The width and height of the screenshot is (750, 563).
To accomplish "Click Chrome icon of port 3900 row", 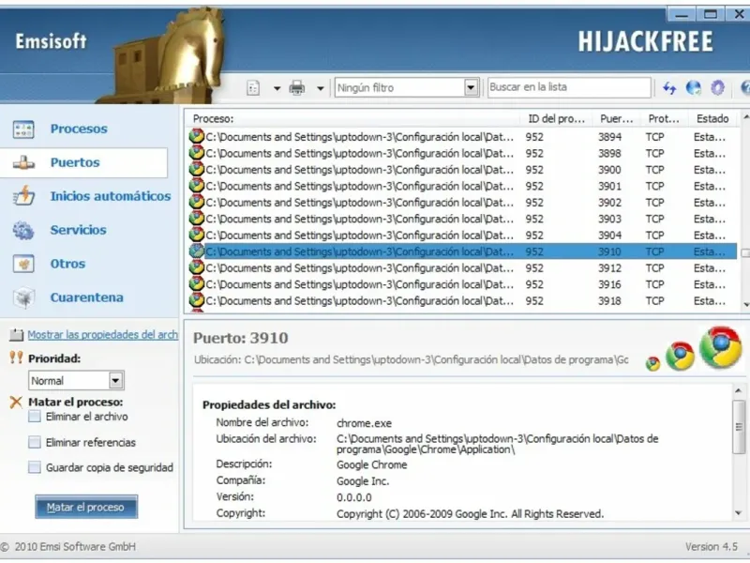I will (197, 169).
